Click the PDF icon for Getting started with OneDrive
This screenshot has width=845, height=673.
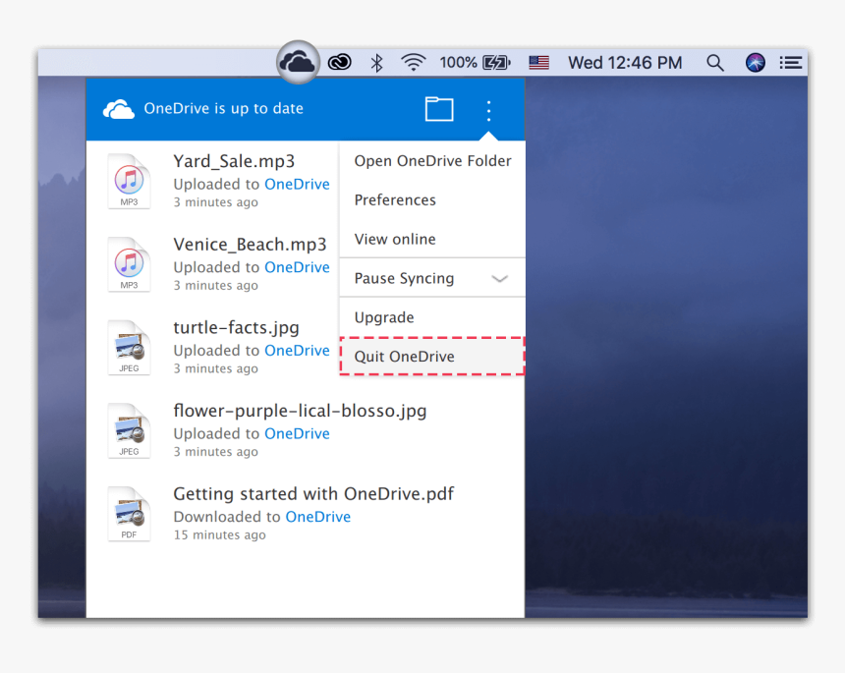click(129, 513)
